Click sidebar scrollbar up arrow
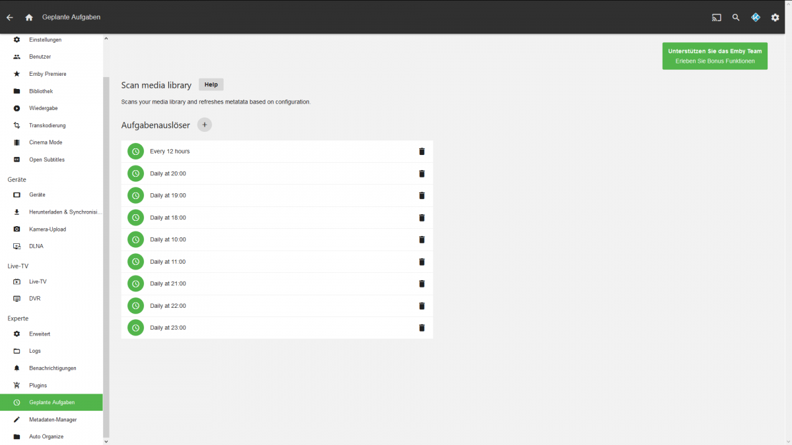The width and height of the screenshot is (792, 445). [106, 38]
